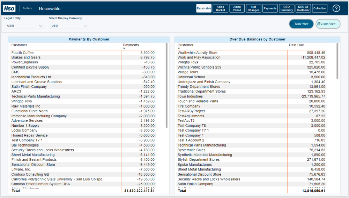
Task: Navigate to the Collection tab
Action: pyautogui.click(x=320, y=8)
